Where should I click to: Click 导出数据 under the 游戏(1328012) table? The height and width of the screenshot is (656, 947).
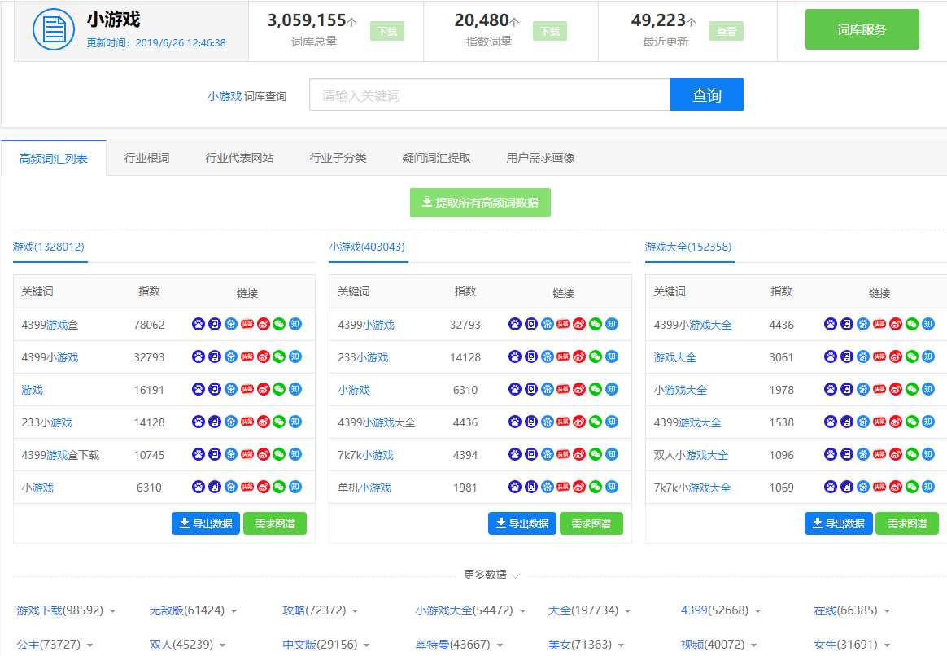pyautogui.click(x=206, y=523)
